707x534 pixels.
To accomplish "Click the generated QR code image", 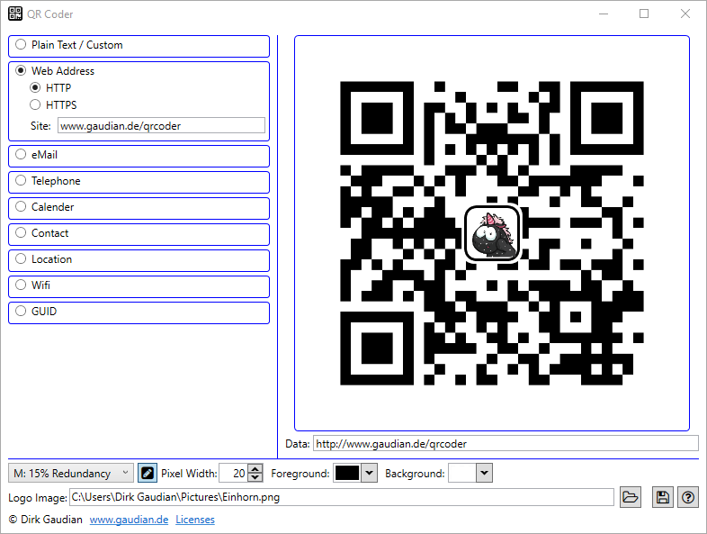I will tap(492, 233).
